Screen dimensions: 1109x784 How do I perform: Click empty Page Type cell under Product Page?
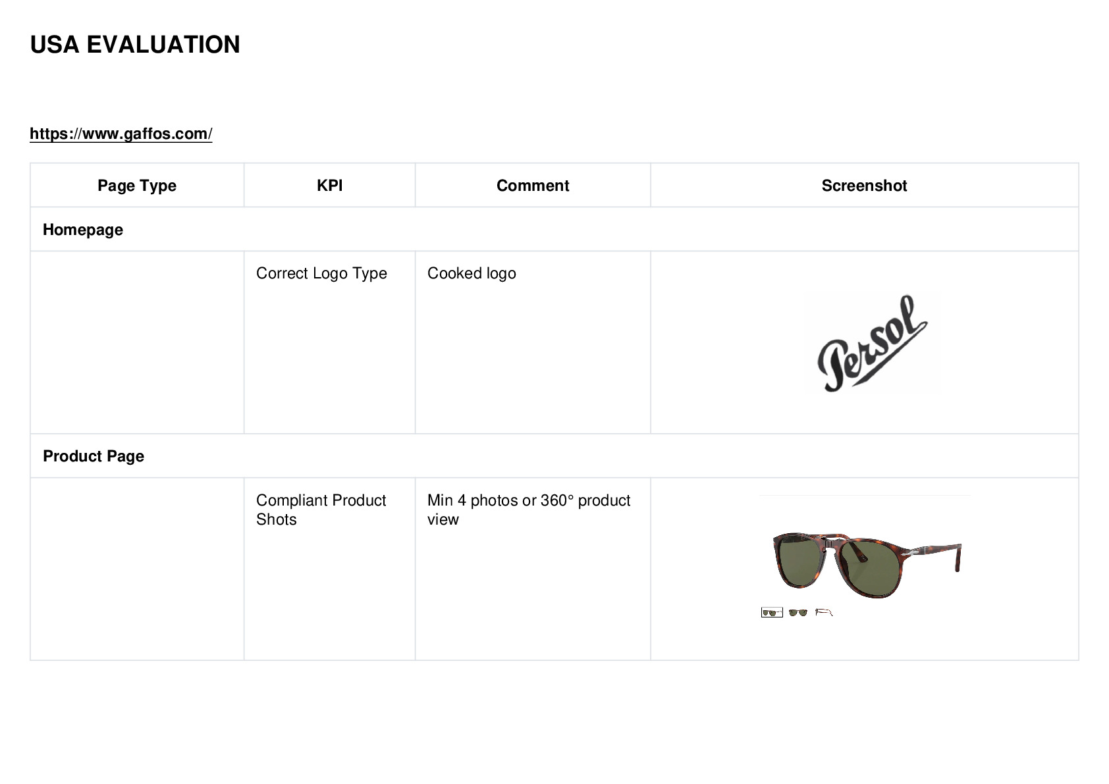coord(137,569)
